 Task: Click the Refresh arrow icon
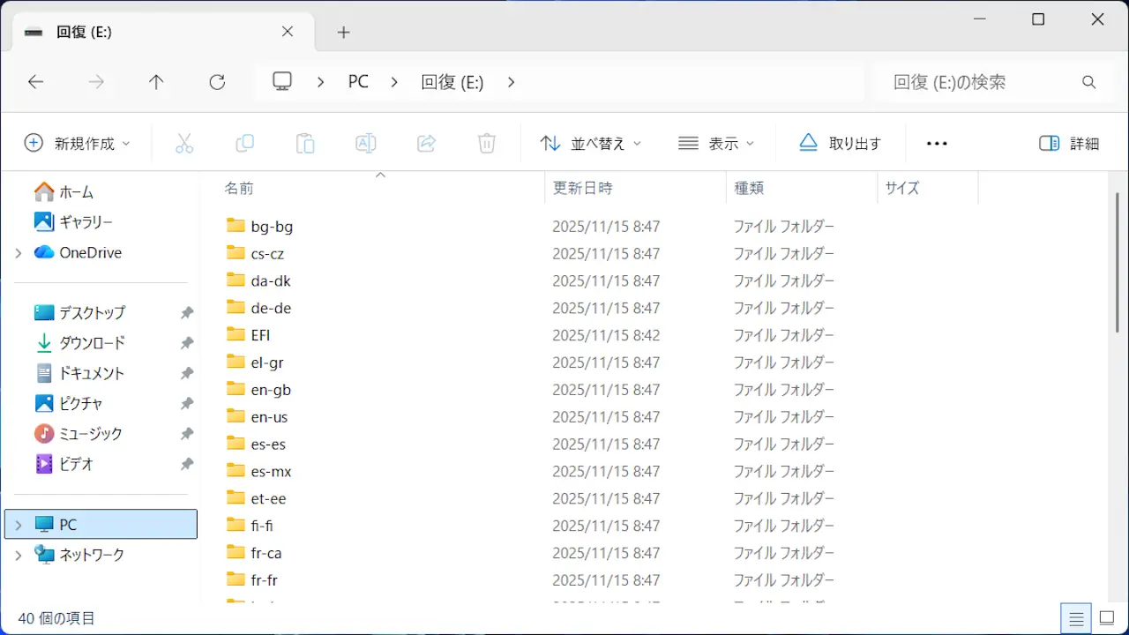click(217, 82)
